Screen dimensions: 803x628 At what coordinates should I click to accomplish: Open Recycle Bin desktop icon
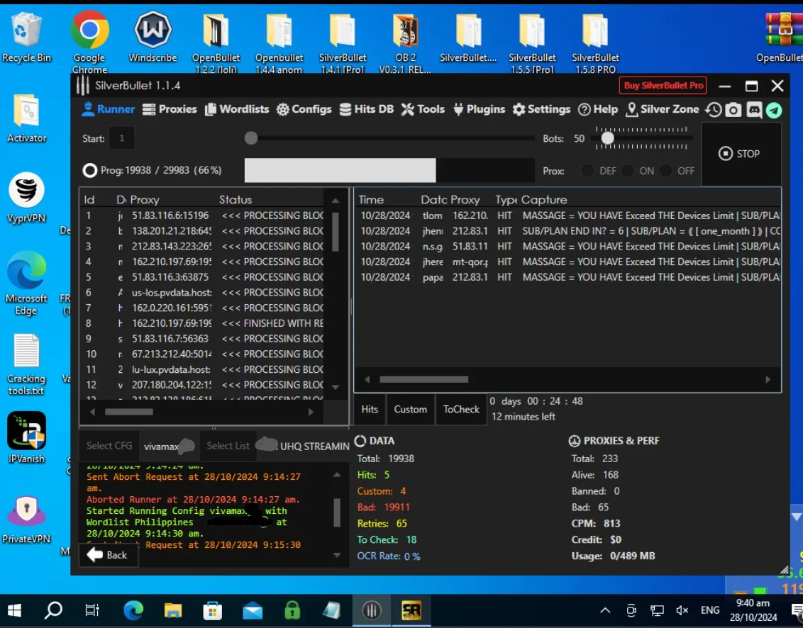click(26, 37)
